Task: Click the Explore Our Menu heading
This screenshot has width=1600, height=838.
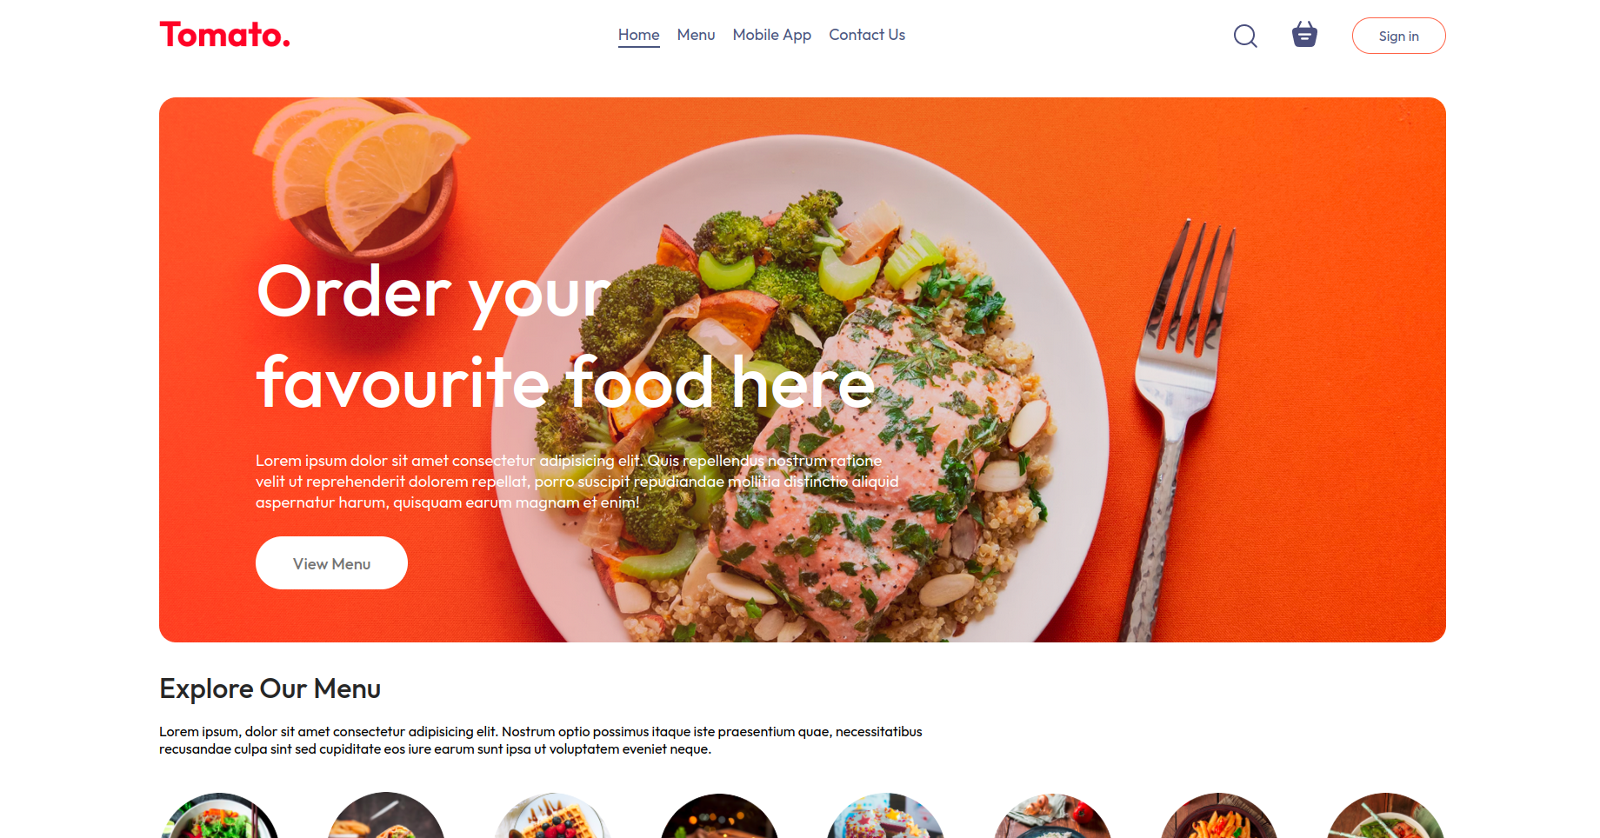Action: (x=270, y=688)
